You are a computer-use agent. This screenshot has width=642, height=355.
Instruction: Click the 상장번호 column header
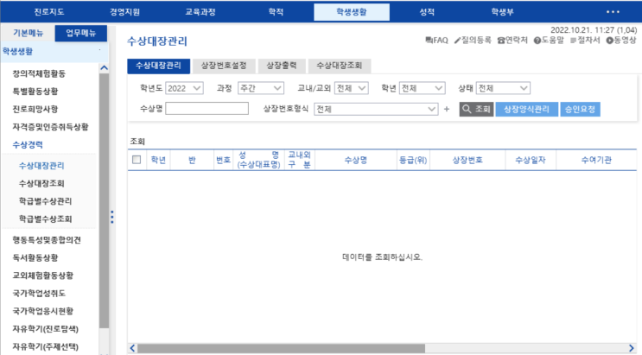click(467, 160)
